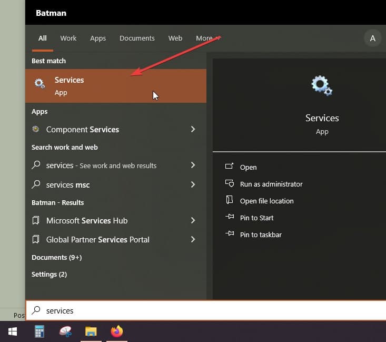The width and height of the screenshot is (386, 342).
Task: Open the More tab dropdown
Action: (x=208, y=38)
